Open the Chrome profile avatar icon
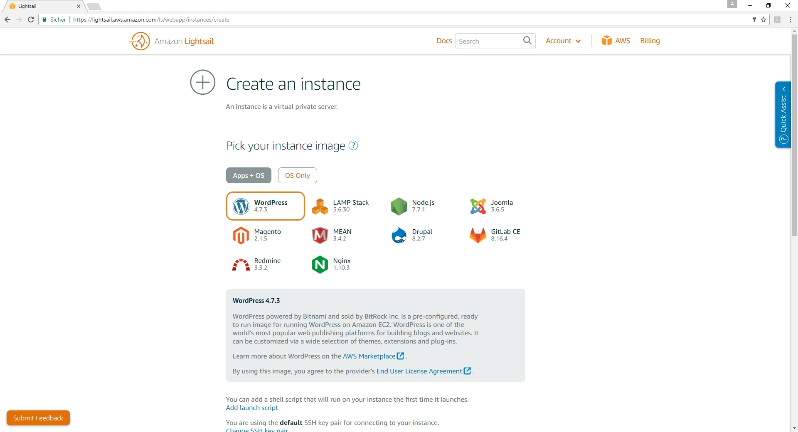This screenshot has width=798, height=432. coord(732,4)
